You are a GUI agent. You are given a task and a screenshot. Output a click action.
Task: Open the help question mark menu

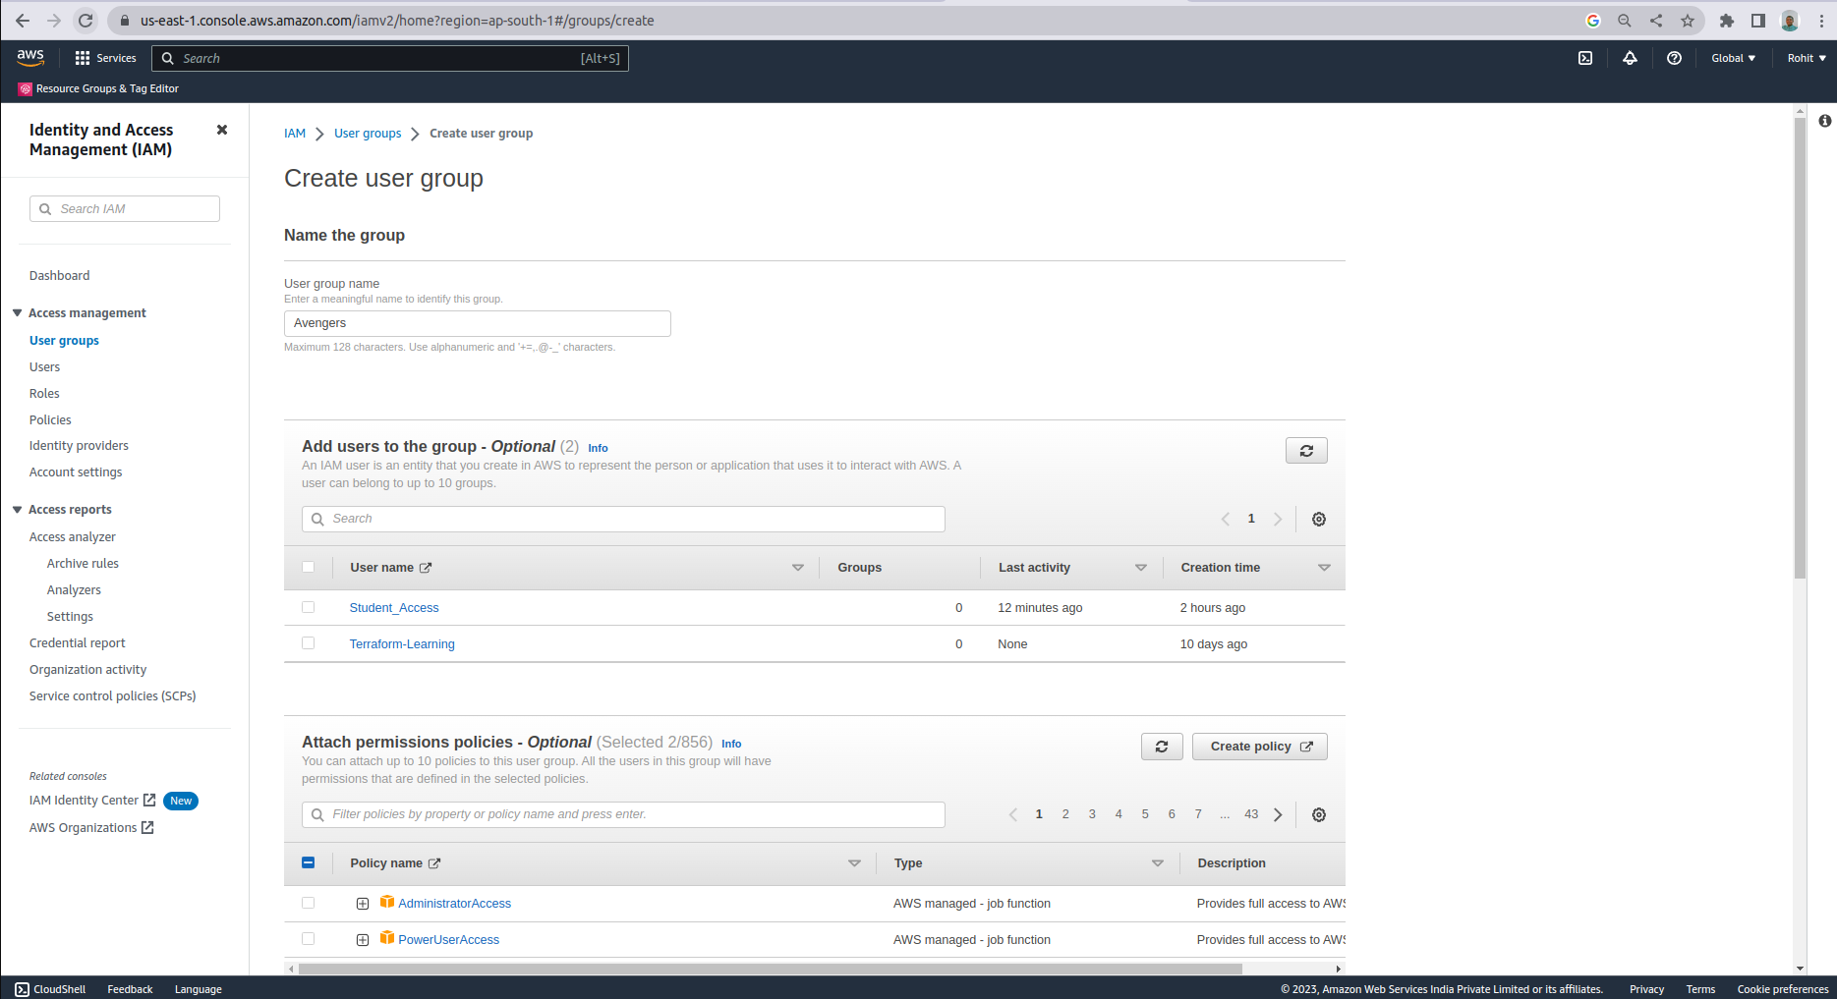(1674, 58)
